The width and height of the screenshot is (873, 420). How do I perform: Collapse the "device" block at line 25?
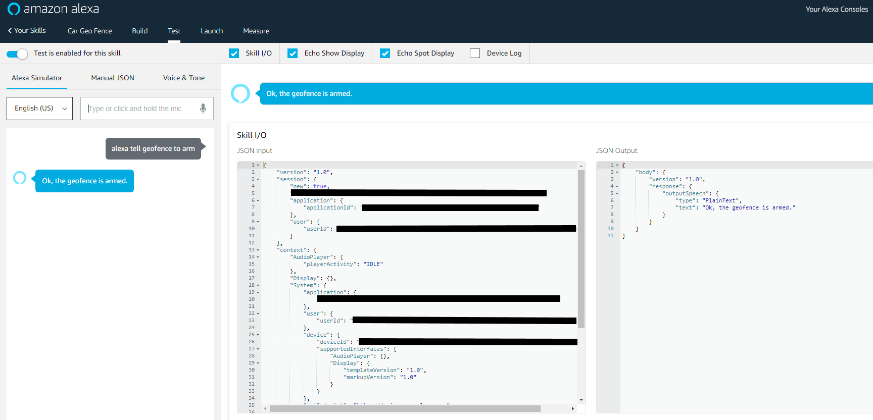coord(258,335)
